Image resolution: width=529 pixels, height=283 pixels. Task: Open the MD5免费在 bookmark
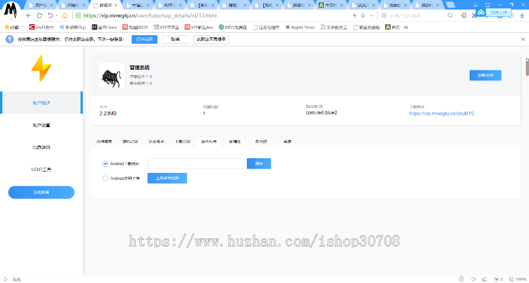tap(233, 27)
